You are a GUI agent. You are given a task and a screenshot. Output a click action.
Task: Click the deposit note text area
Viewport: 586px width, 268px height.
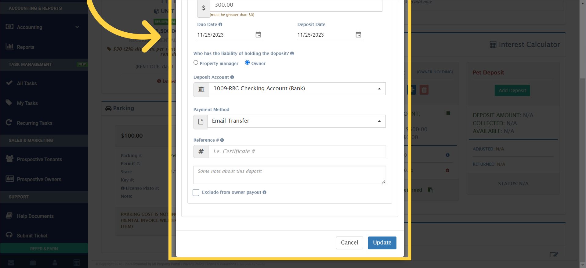[290, 175]
